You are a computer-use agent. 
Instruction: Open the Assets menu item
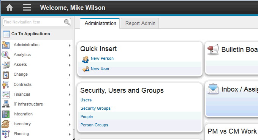click(20, 64)
